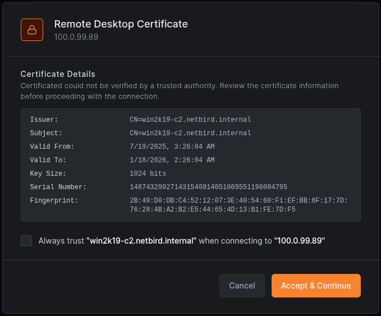The height and width of the screenshot is (316, 381).
Task: Click the first line of the fingerprint hash
Action: (x=238, y=200)
